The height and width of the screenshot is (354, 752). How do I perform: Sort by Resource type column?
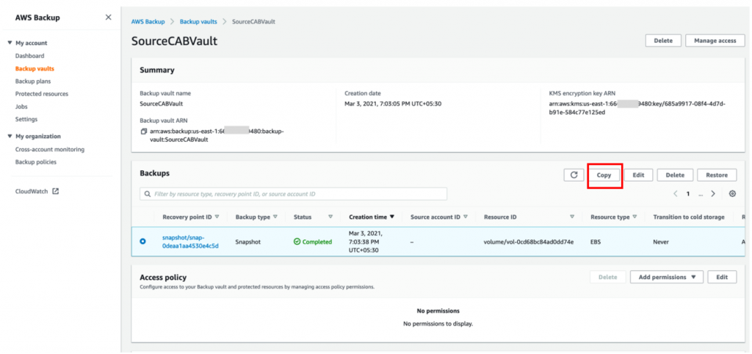coord(613,217)
